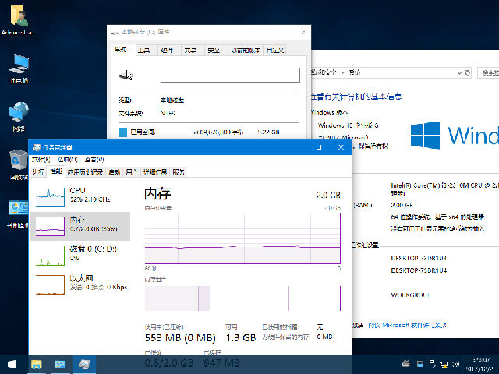Click the 2.00 GB installed RAM value
Image resolution: width=499 pixels, height=374 pixels.
[x=402, y=205]
